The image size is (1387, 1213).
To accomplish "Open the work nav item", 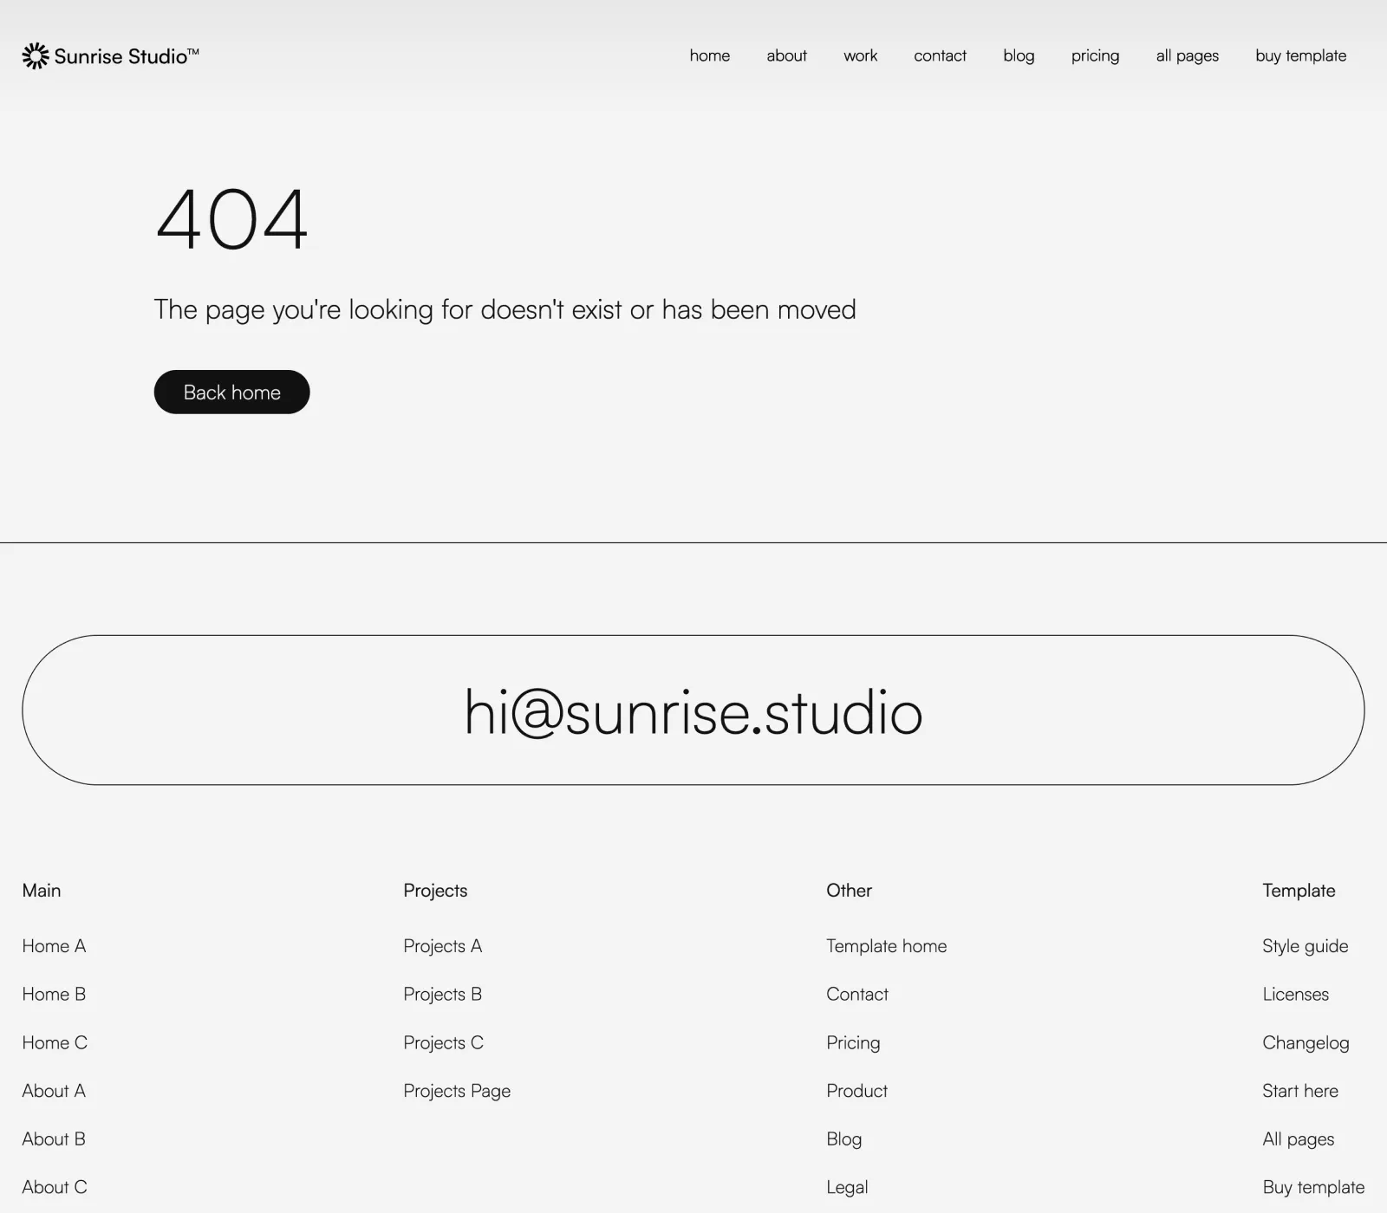I will (860, 55).
